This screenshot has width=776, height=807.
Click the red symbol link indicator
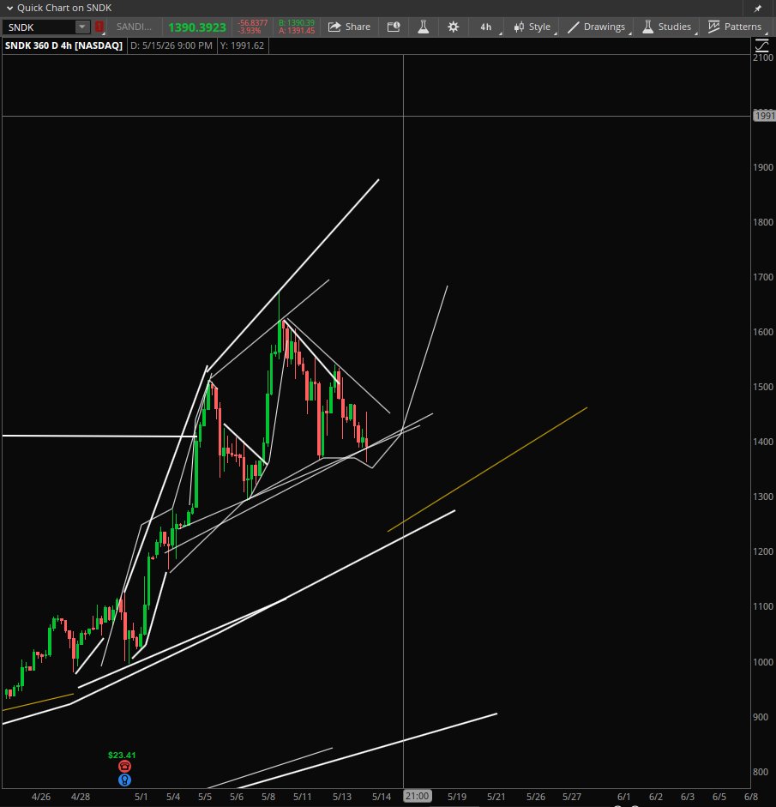pos(99,27)
